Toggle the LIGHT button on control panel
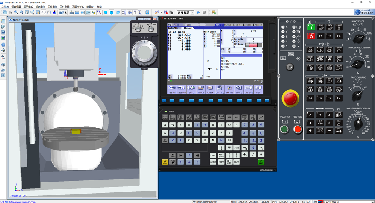This screenshot has height=203, width=375. 339,27
